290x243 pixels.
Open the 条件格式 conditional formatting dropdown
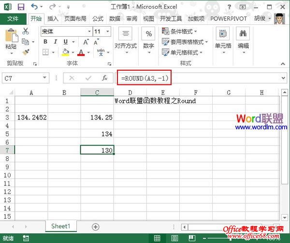point(179,31)
